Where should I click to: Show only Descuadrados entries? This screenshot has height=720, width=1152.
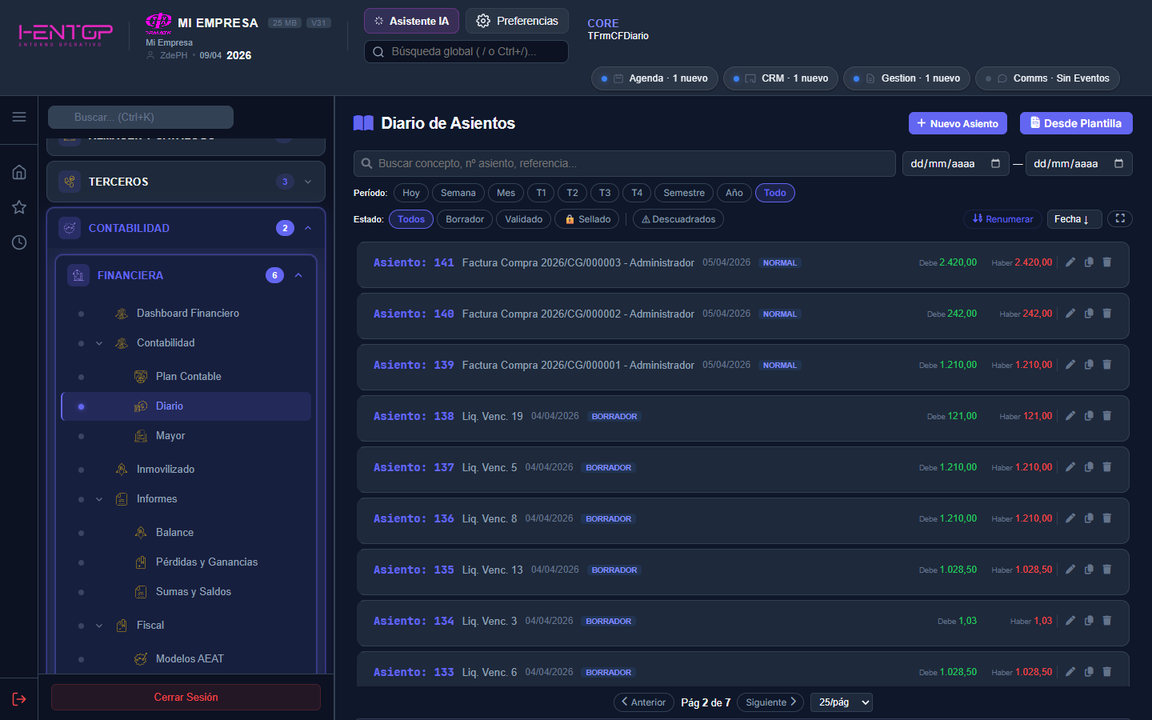click(678, 219)
